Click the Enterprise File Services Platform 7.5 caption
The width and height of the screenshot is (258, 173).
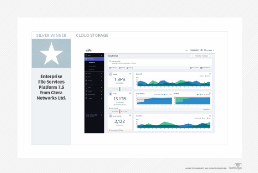pyautogui.click(x=51, y=87)
